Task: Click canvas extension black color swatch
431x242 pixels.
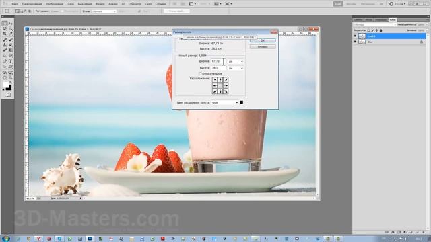Action: [x=241, y=102]
